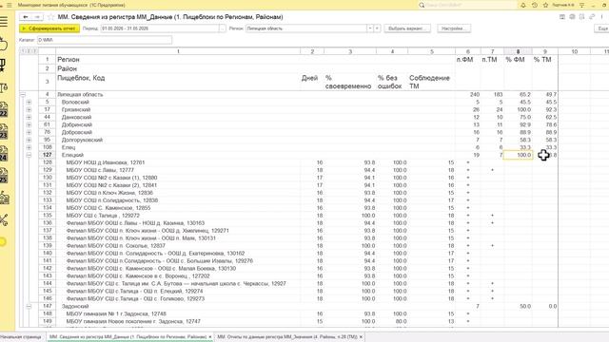This screenshot has height=342, width=609.
Task: Select row МБОУ НОШ д Ивановка, 12761
Action: [106, 162]
